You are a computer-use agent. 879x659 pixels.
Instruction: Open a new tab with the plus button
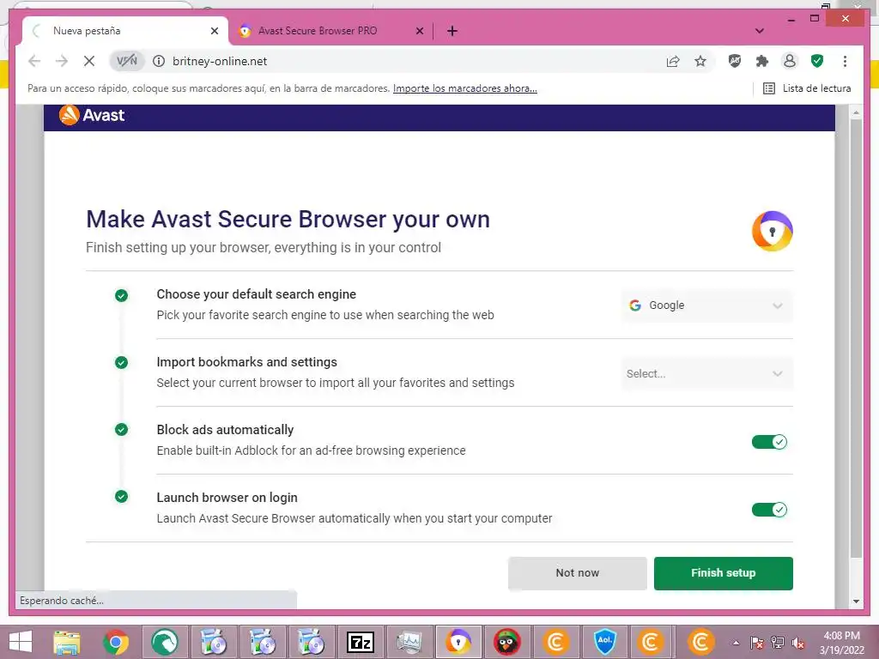pyautogui.click(x=452, y=31)
